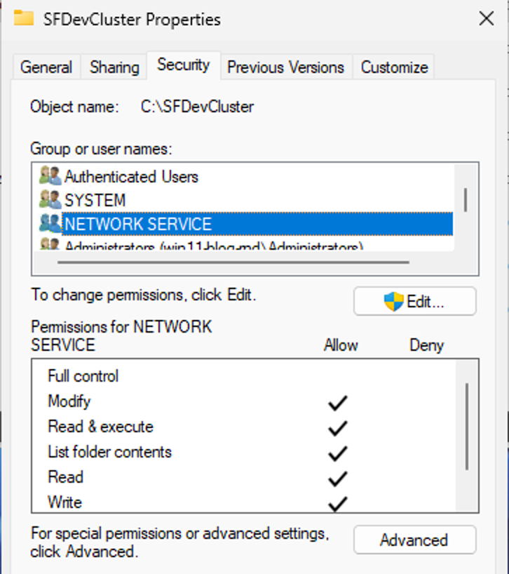This screenshot has height=574, width=509.
Task: Click the Administrators group icon
Action: [x=50, y=243]
